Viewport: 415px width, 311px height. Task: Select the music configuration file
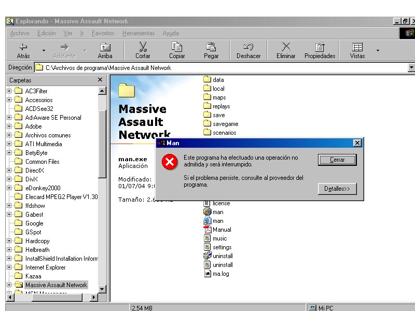pos(215,238)
